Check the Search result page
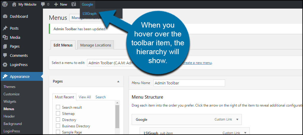 58,107
